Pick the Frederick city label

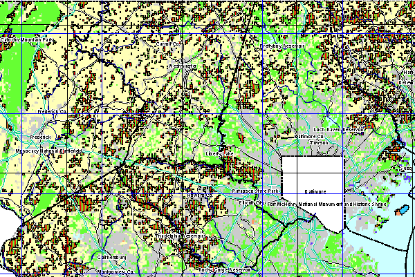[x=41, y=137]
